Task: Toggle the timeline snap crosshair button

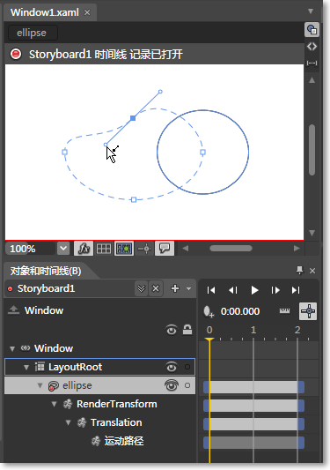Action: [308, 311]
